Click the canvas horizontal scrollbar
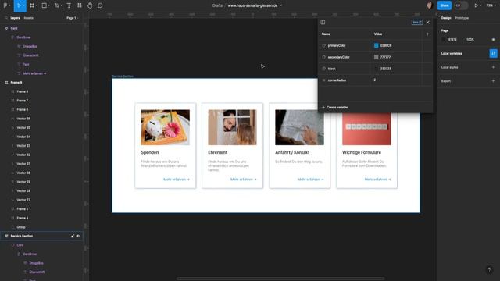This screenshot has width=500, height=281. [280, 279]
